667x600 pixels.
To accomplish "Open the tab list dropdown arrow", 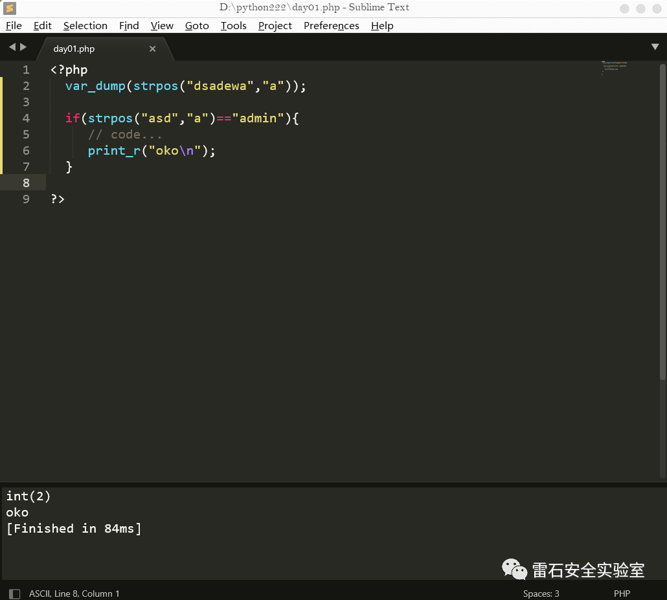I will 655,47.
